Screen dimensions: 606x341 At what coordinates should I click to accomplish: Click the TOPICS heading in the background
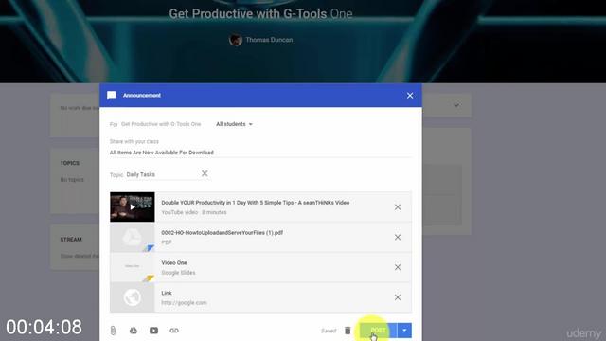69,163
